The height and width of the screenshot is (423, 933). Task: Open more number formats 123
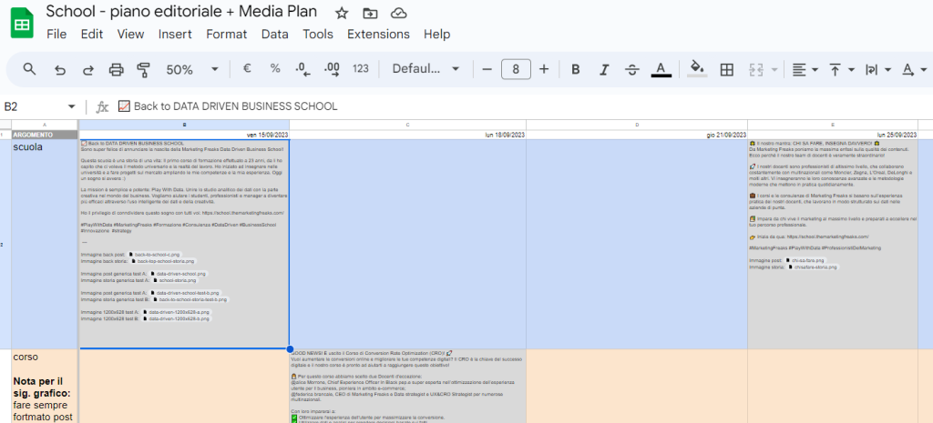click(x=361, y=69)
